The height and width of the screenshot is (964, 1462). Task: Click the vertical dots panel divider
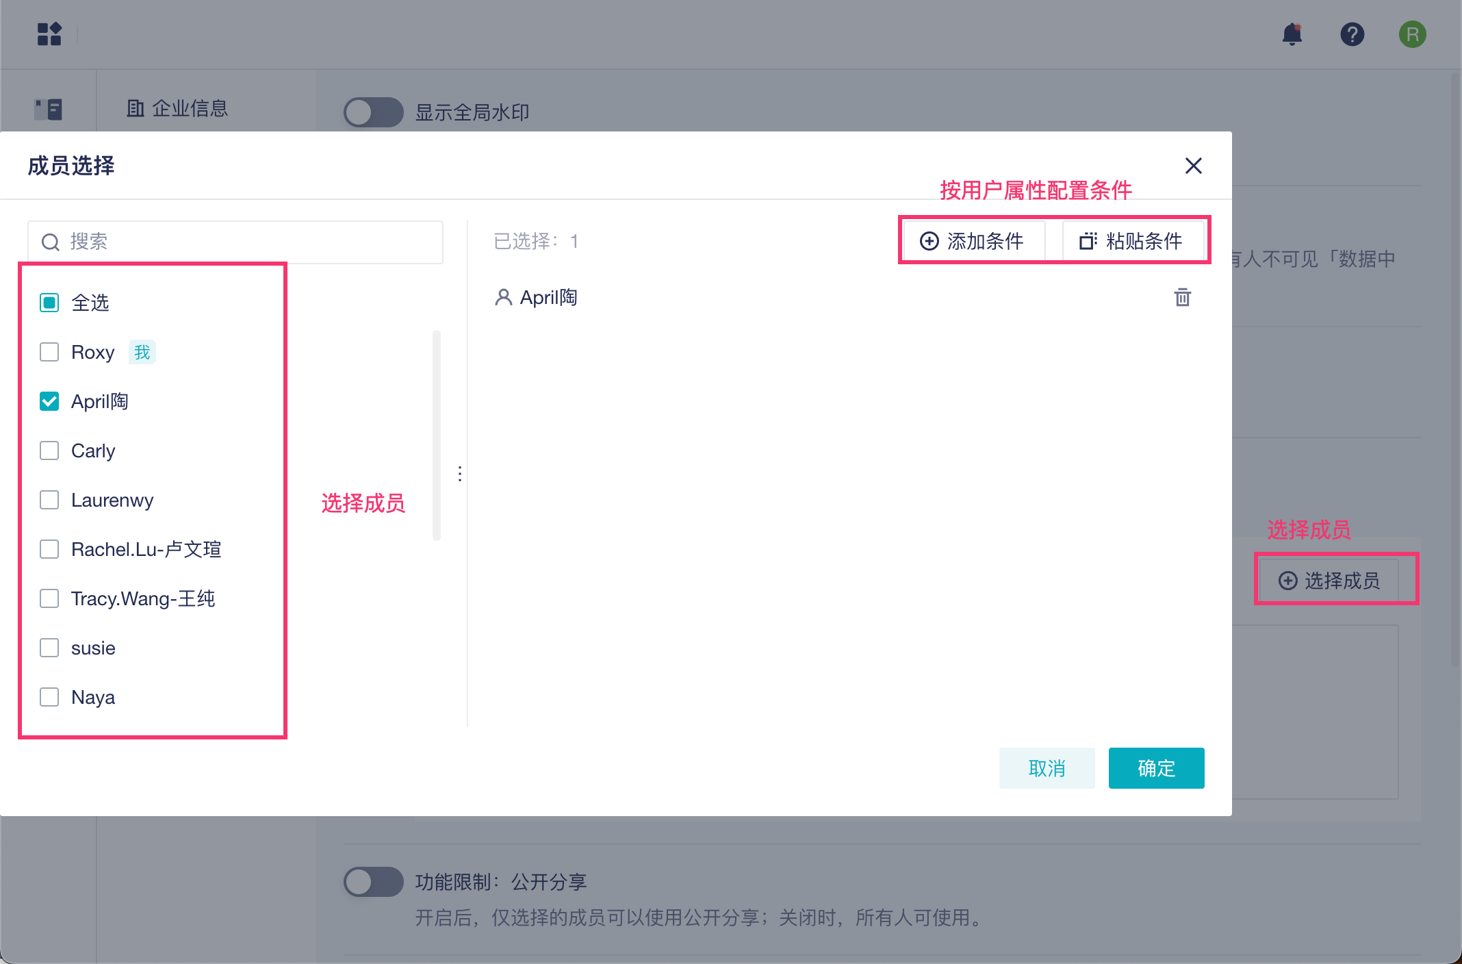point(459,474)
